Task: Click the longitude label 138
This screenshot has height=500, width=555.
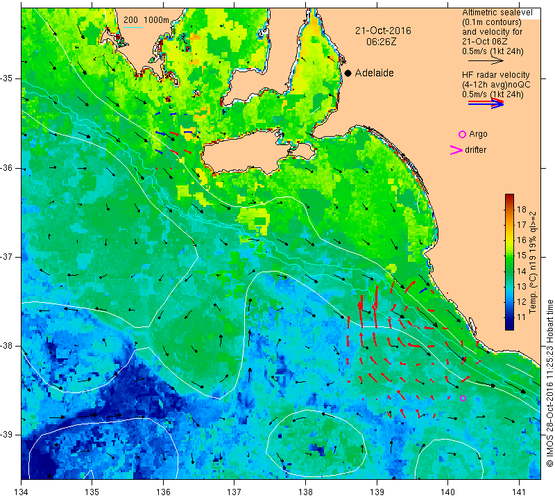Action: coord(305,492)
